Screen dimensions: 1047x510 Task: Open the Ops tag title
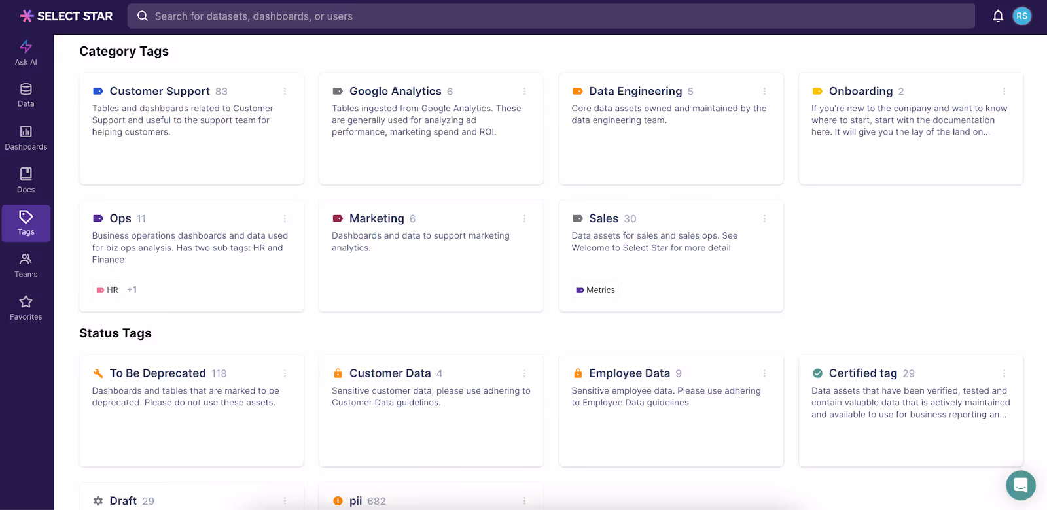pos(120,218)
